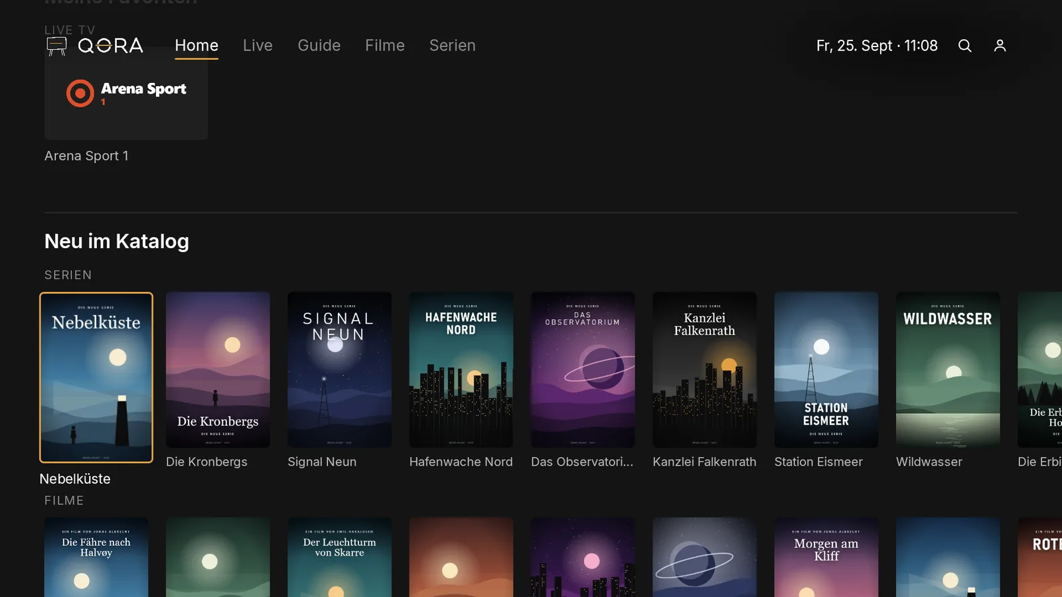The height and width of the screenshot is (597, 1062).
Task: Click the Kanzlei Falkenrath title text
Action: [704, 462]
